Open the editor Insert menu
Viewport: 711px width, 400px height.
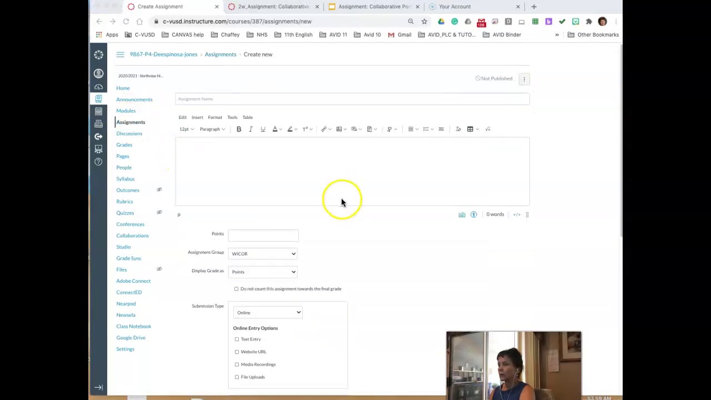click(197, 117)
